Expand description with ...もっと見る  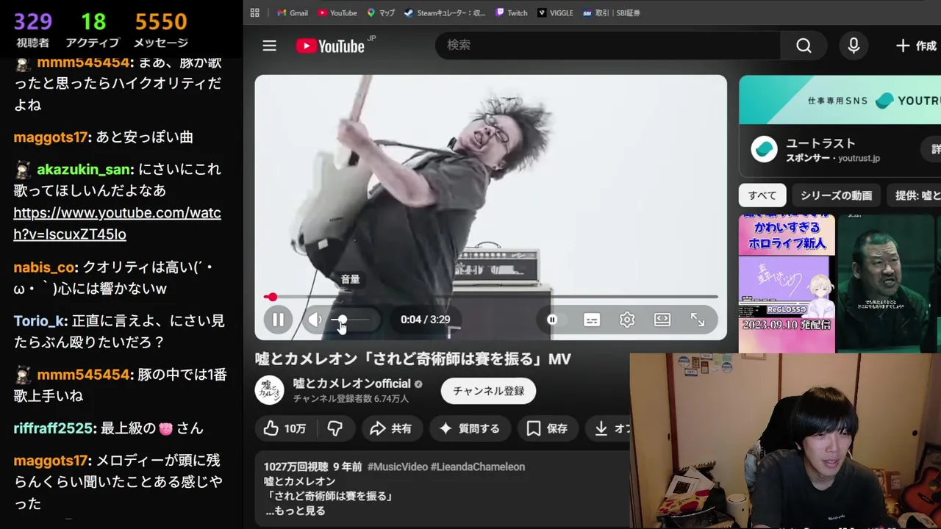tap(296, 511)
